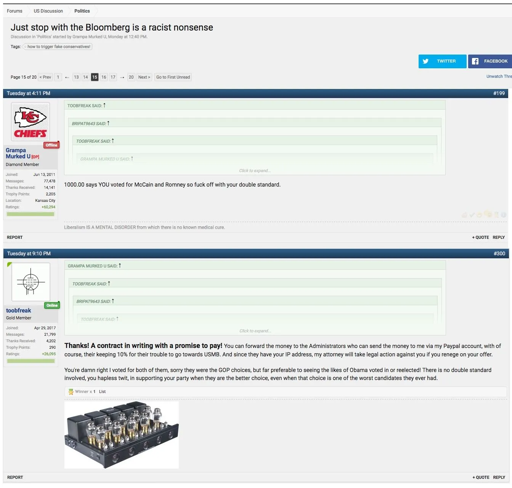Viewport: 512px width, 488px height.
Task: Click Winner star rating icon
Action: (x=71, y=392)
